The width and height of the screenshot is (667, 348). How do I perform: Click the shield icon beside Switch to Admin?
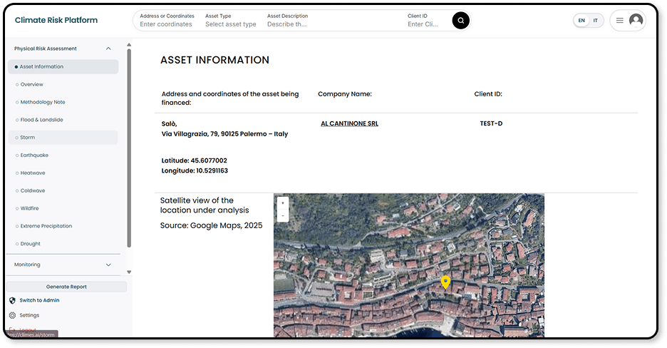tap(12, 300)
